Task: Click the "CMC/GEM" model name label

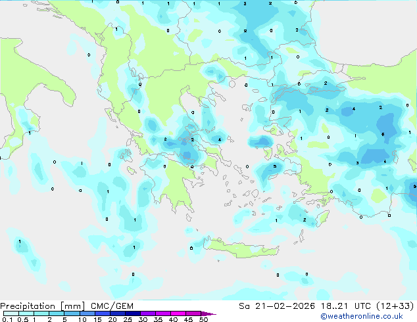Action: click(112, 306)
